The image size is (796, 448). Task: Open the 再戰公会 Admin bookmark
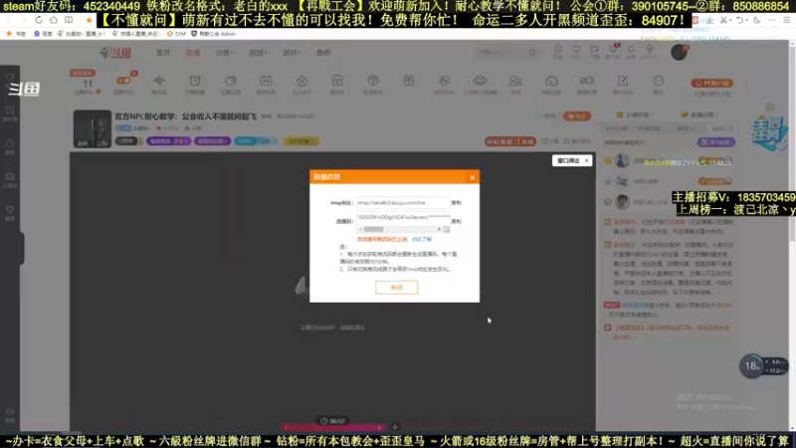click(x=213, y=34)
